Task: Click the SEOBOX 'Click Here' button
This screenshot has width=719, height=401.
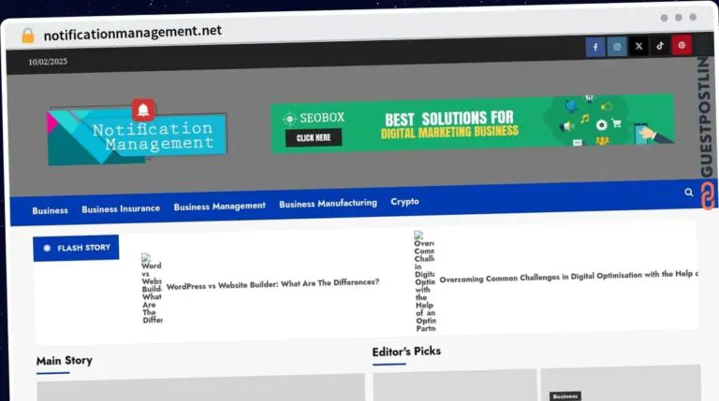Action: [314, 137]
